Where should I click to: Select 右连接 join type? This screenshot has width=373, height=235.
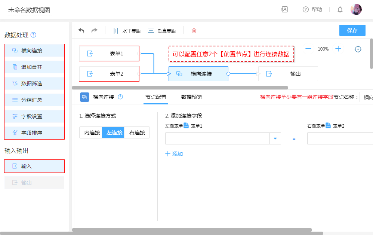click(x=137, y=132)
